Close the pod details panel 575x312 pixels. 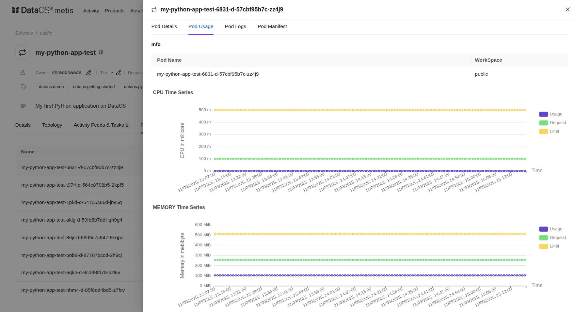[567, 9]
